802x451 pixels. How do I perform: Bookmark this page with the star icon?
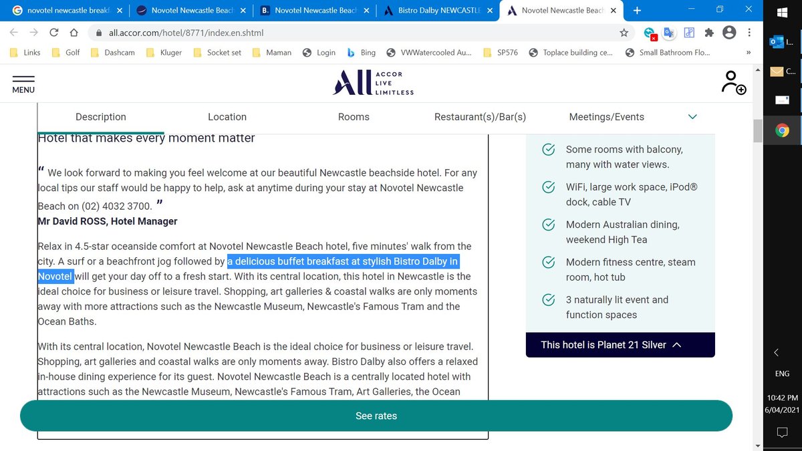(x=624, y=33)
